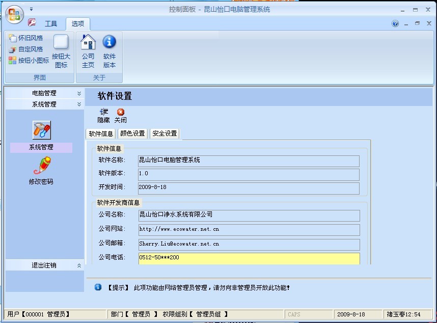Show the 软件版本 version info
Viewport: 437px width, 323px height.
pyautogui.click(x=109, y=51)
